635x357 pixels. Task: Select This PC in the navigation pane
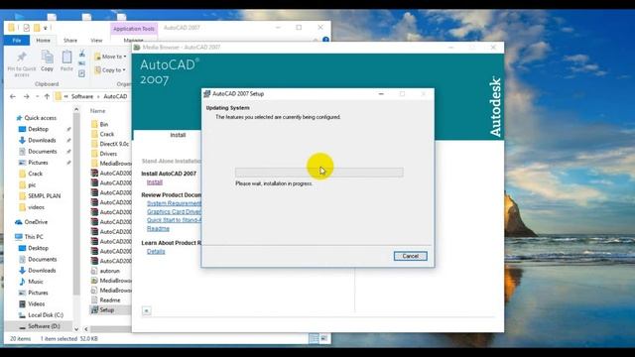(34, 237)
